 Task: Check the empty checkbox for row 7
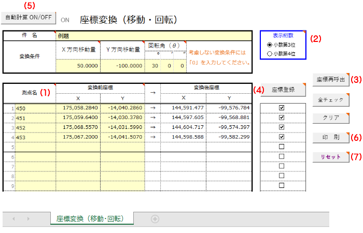click(x=282, y=166)
